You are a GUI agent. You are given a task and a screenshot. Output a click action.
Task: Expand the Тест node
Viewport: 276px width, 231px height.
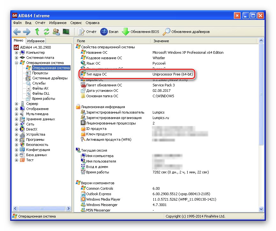16,160
